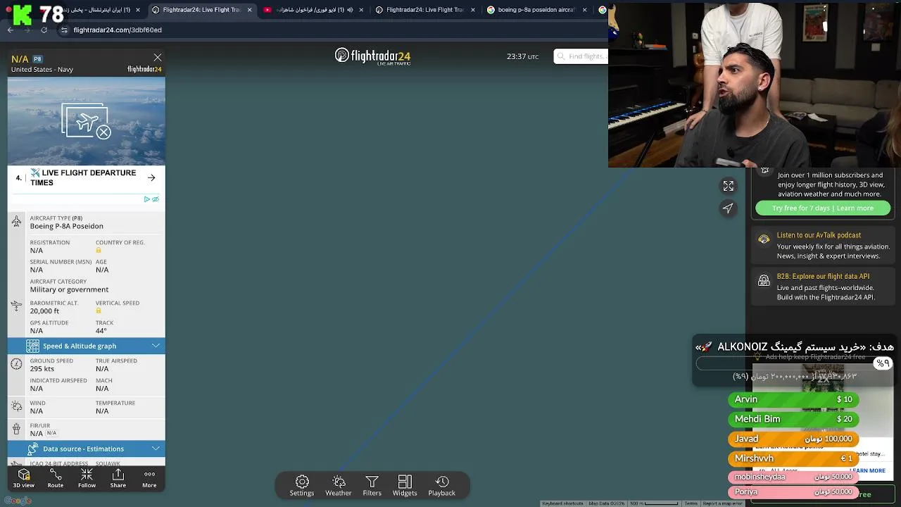This screenshot has width=901, height=507.
Task: Open the More options menu
Action: 149,479
